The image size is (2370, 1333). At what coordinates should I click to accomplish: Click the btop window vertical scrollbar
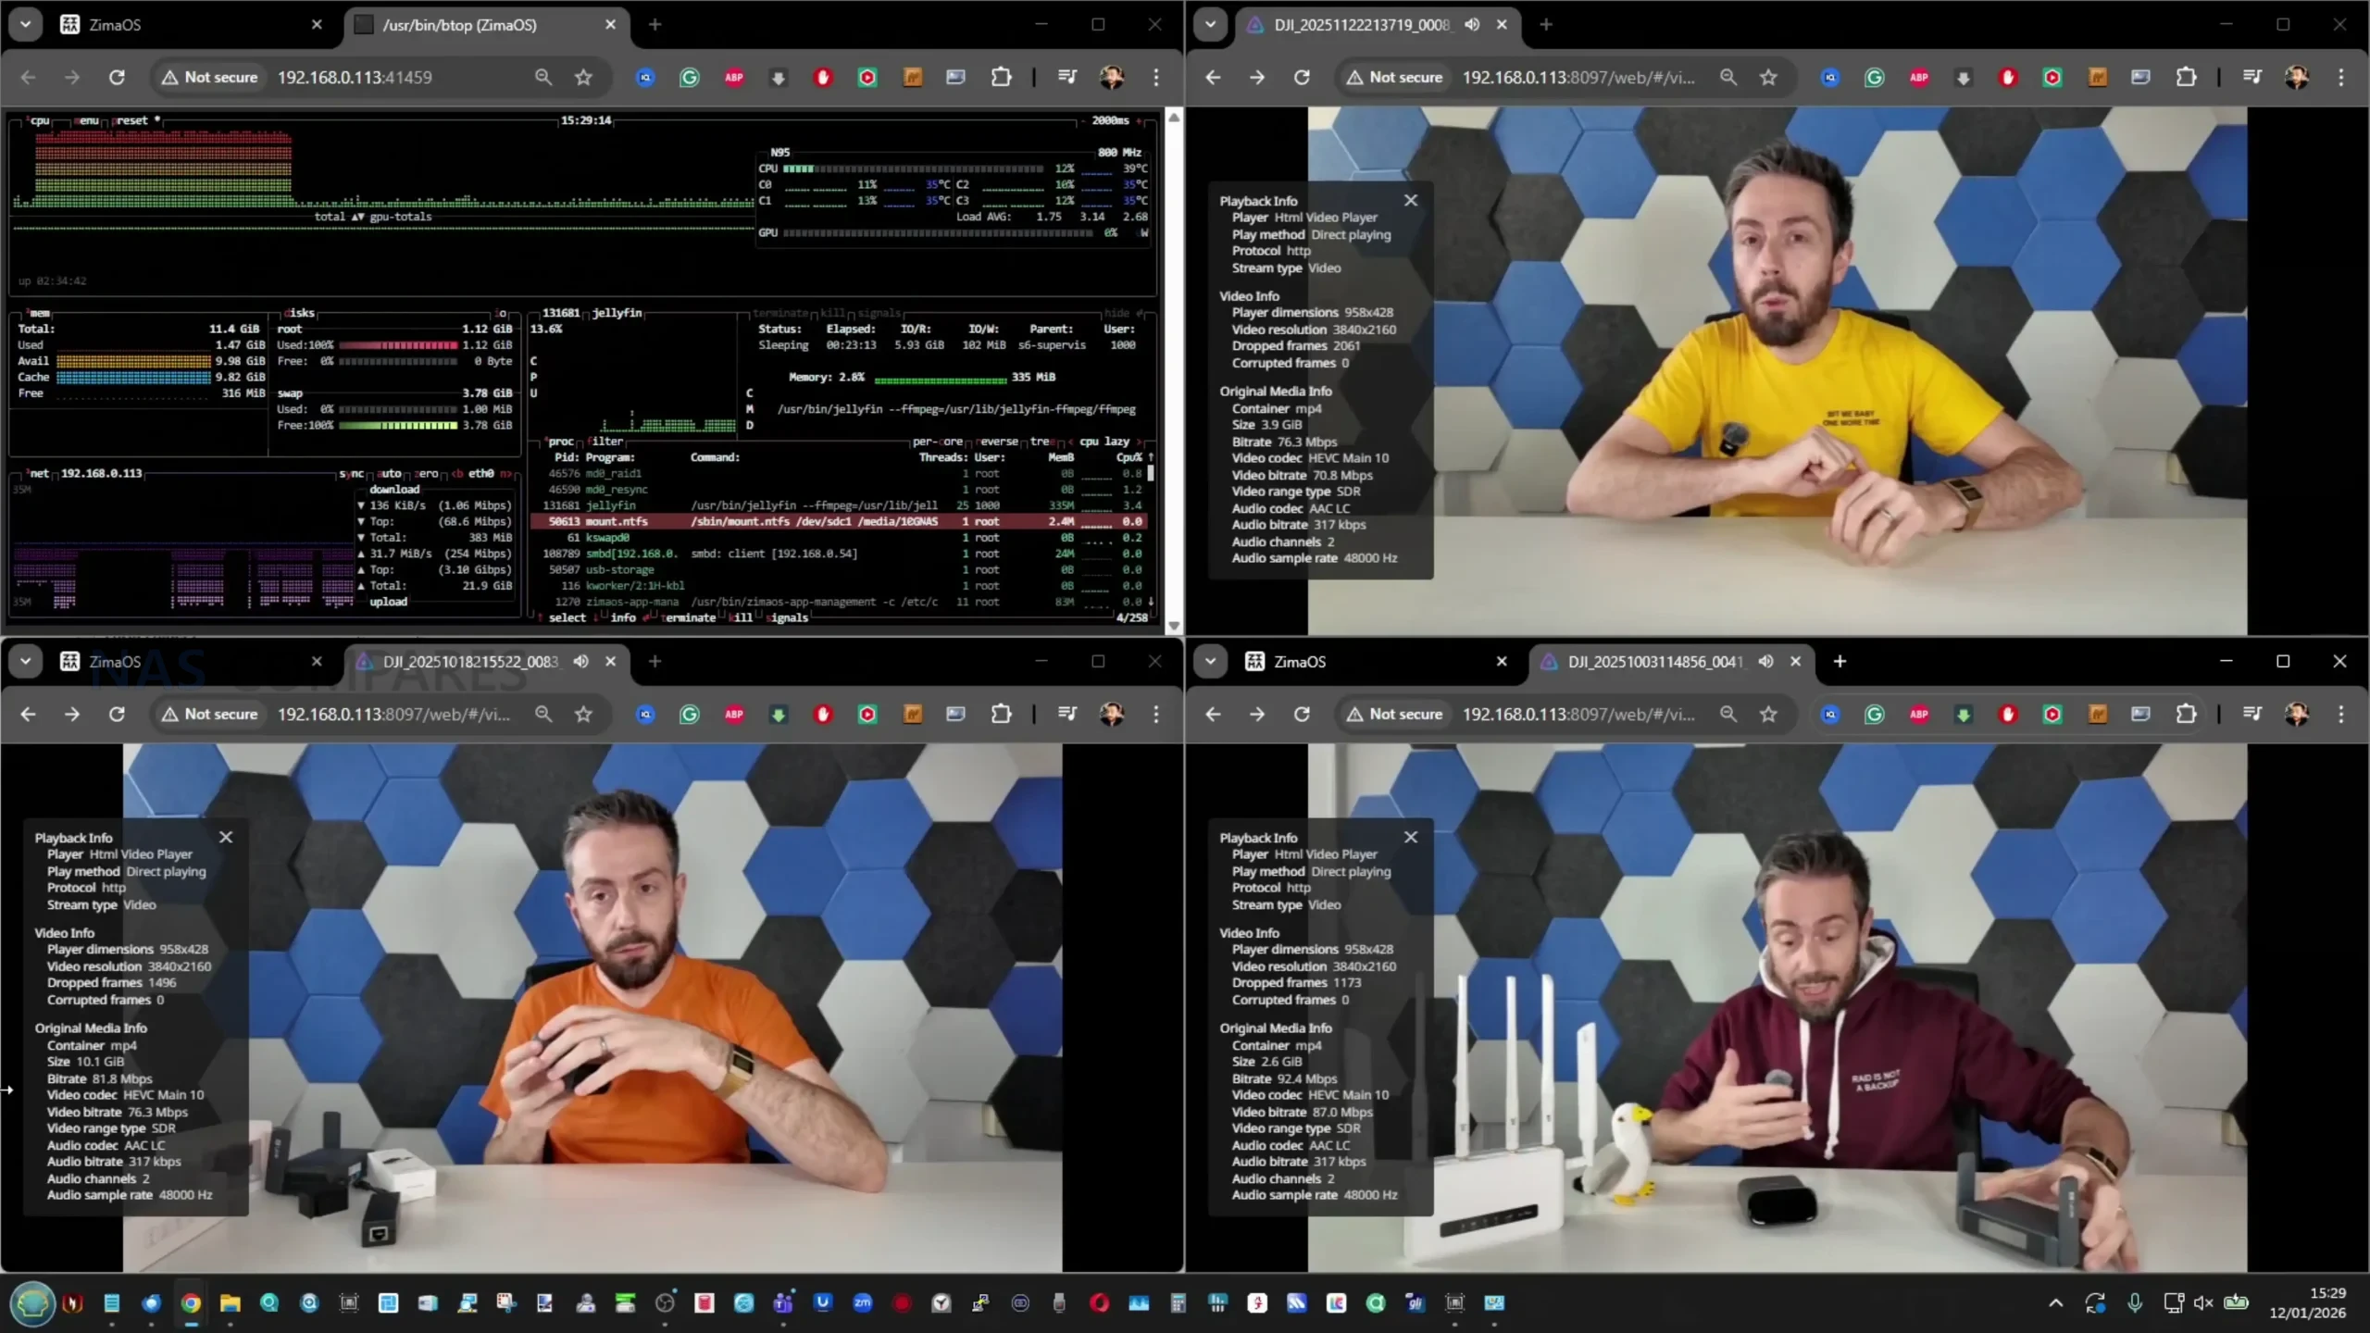click(1173, 370)
